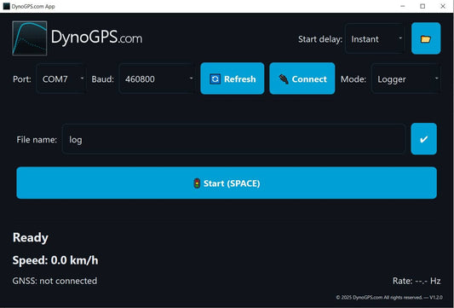The height and width of the screenshot is (308, 454).
Task: Expand the Port COM7 dropdown
Action: pyautogui.click(x=60, y=78)
